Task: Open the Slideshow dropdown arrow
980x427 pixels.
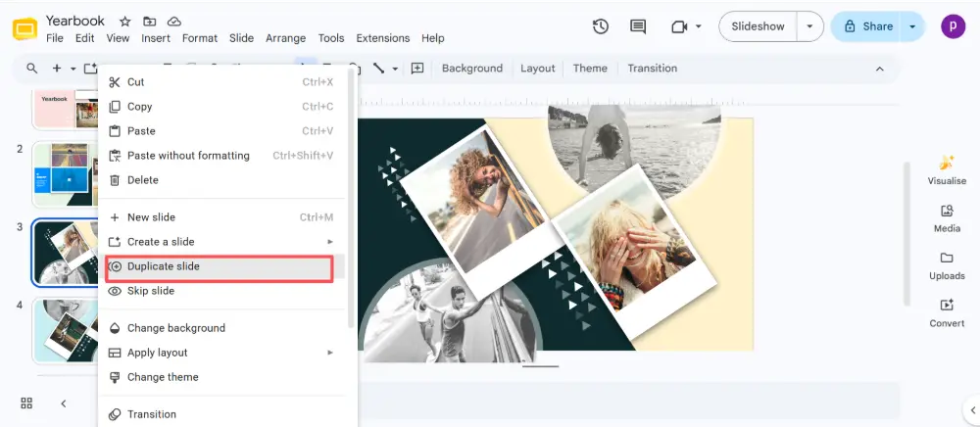Action: pyautogui.click(x=810, y=26)
